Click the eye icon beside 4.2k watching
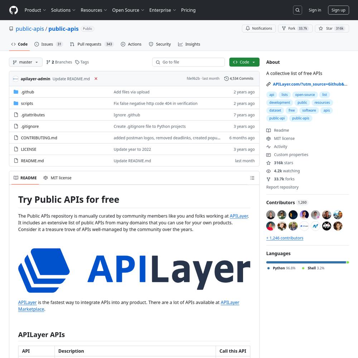 point(268,171)
